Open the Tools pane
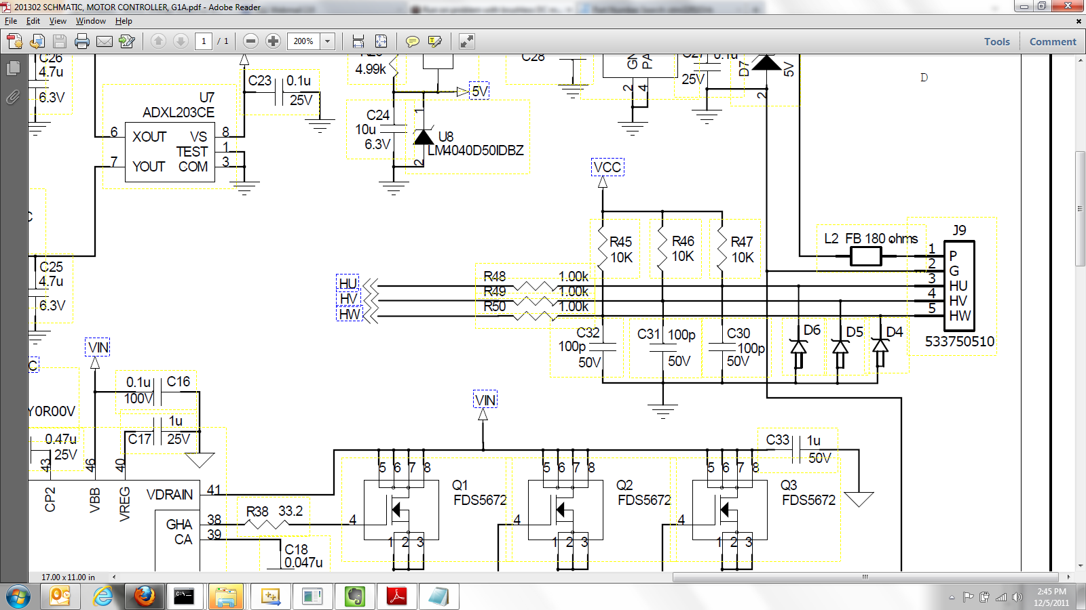The height and width of the screenshot is (610, 1086). 997,41
